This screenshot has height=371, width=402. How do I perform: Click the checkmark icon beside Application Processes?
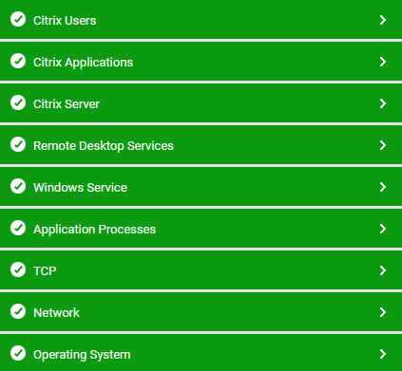click(x=18, y=228)
